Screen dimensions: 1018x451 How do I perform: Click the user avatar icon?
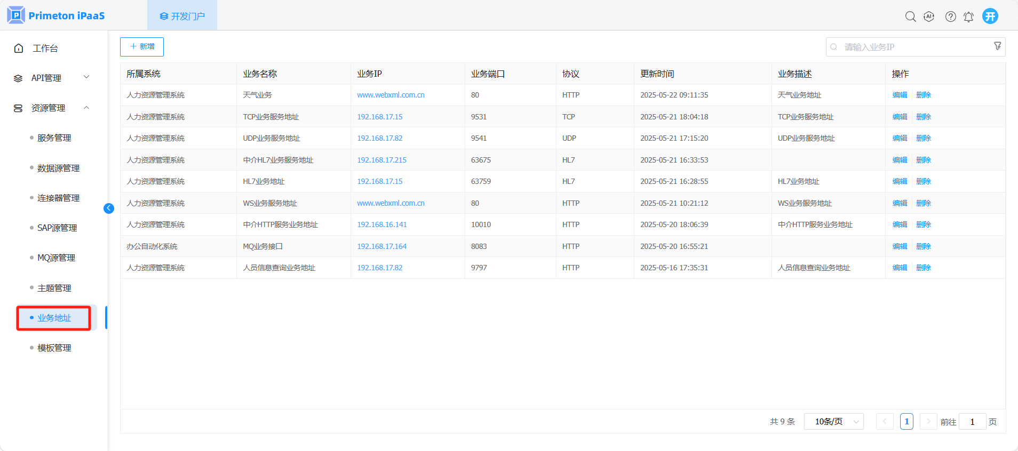coord(990,16)
